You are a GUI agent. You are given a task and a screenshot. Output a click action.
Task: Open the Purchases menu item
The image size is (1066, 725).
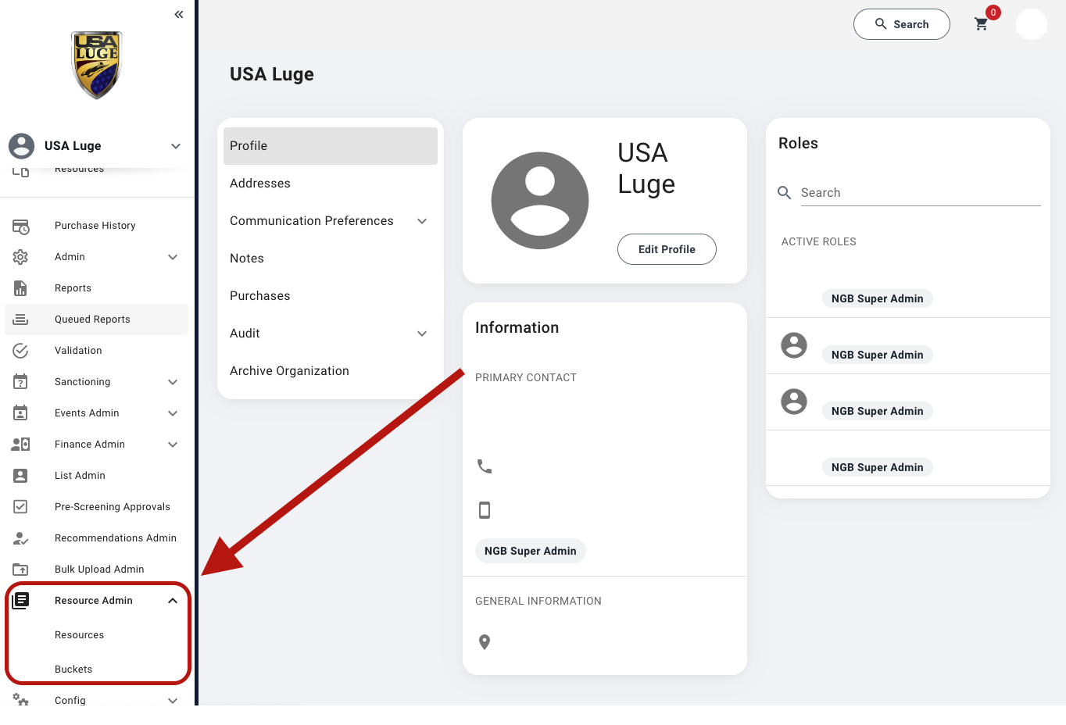tap(331, 296)
